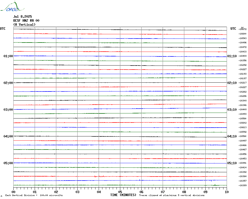The image size is (248, 199).
Task: Click minute tick label 00
Action: pyautogui.click(x=13, y=192)
